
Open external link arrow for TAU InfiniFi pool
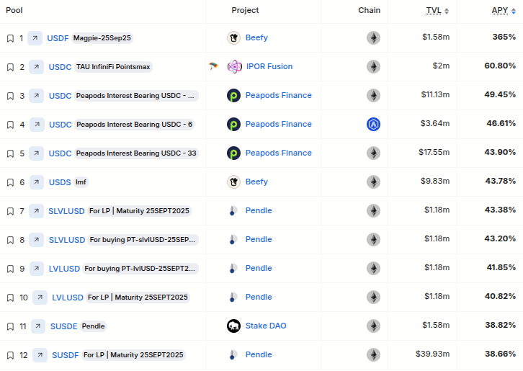pyautogui.click(x=36, y=67)
